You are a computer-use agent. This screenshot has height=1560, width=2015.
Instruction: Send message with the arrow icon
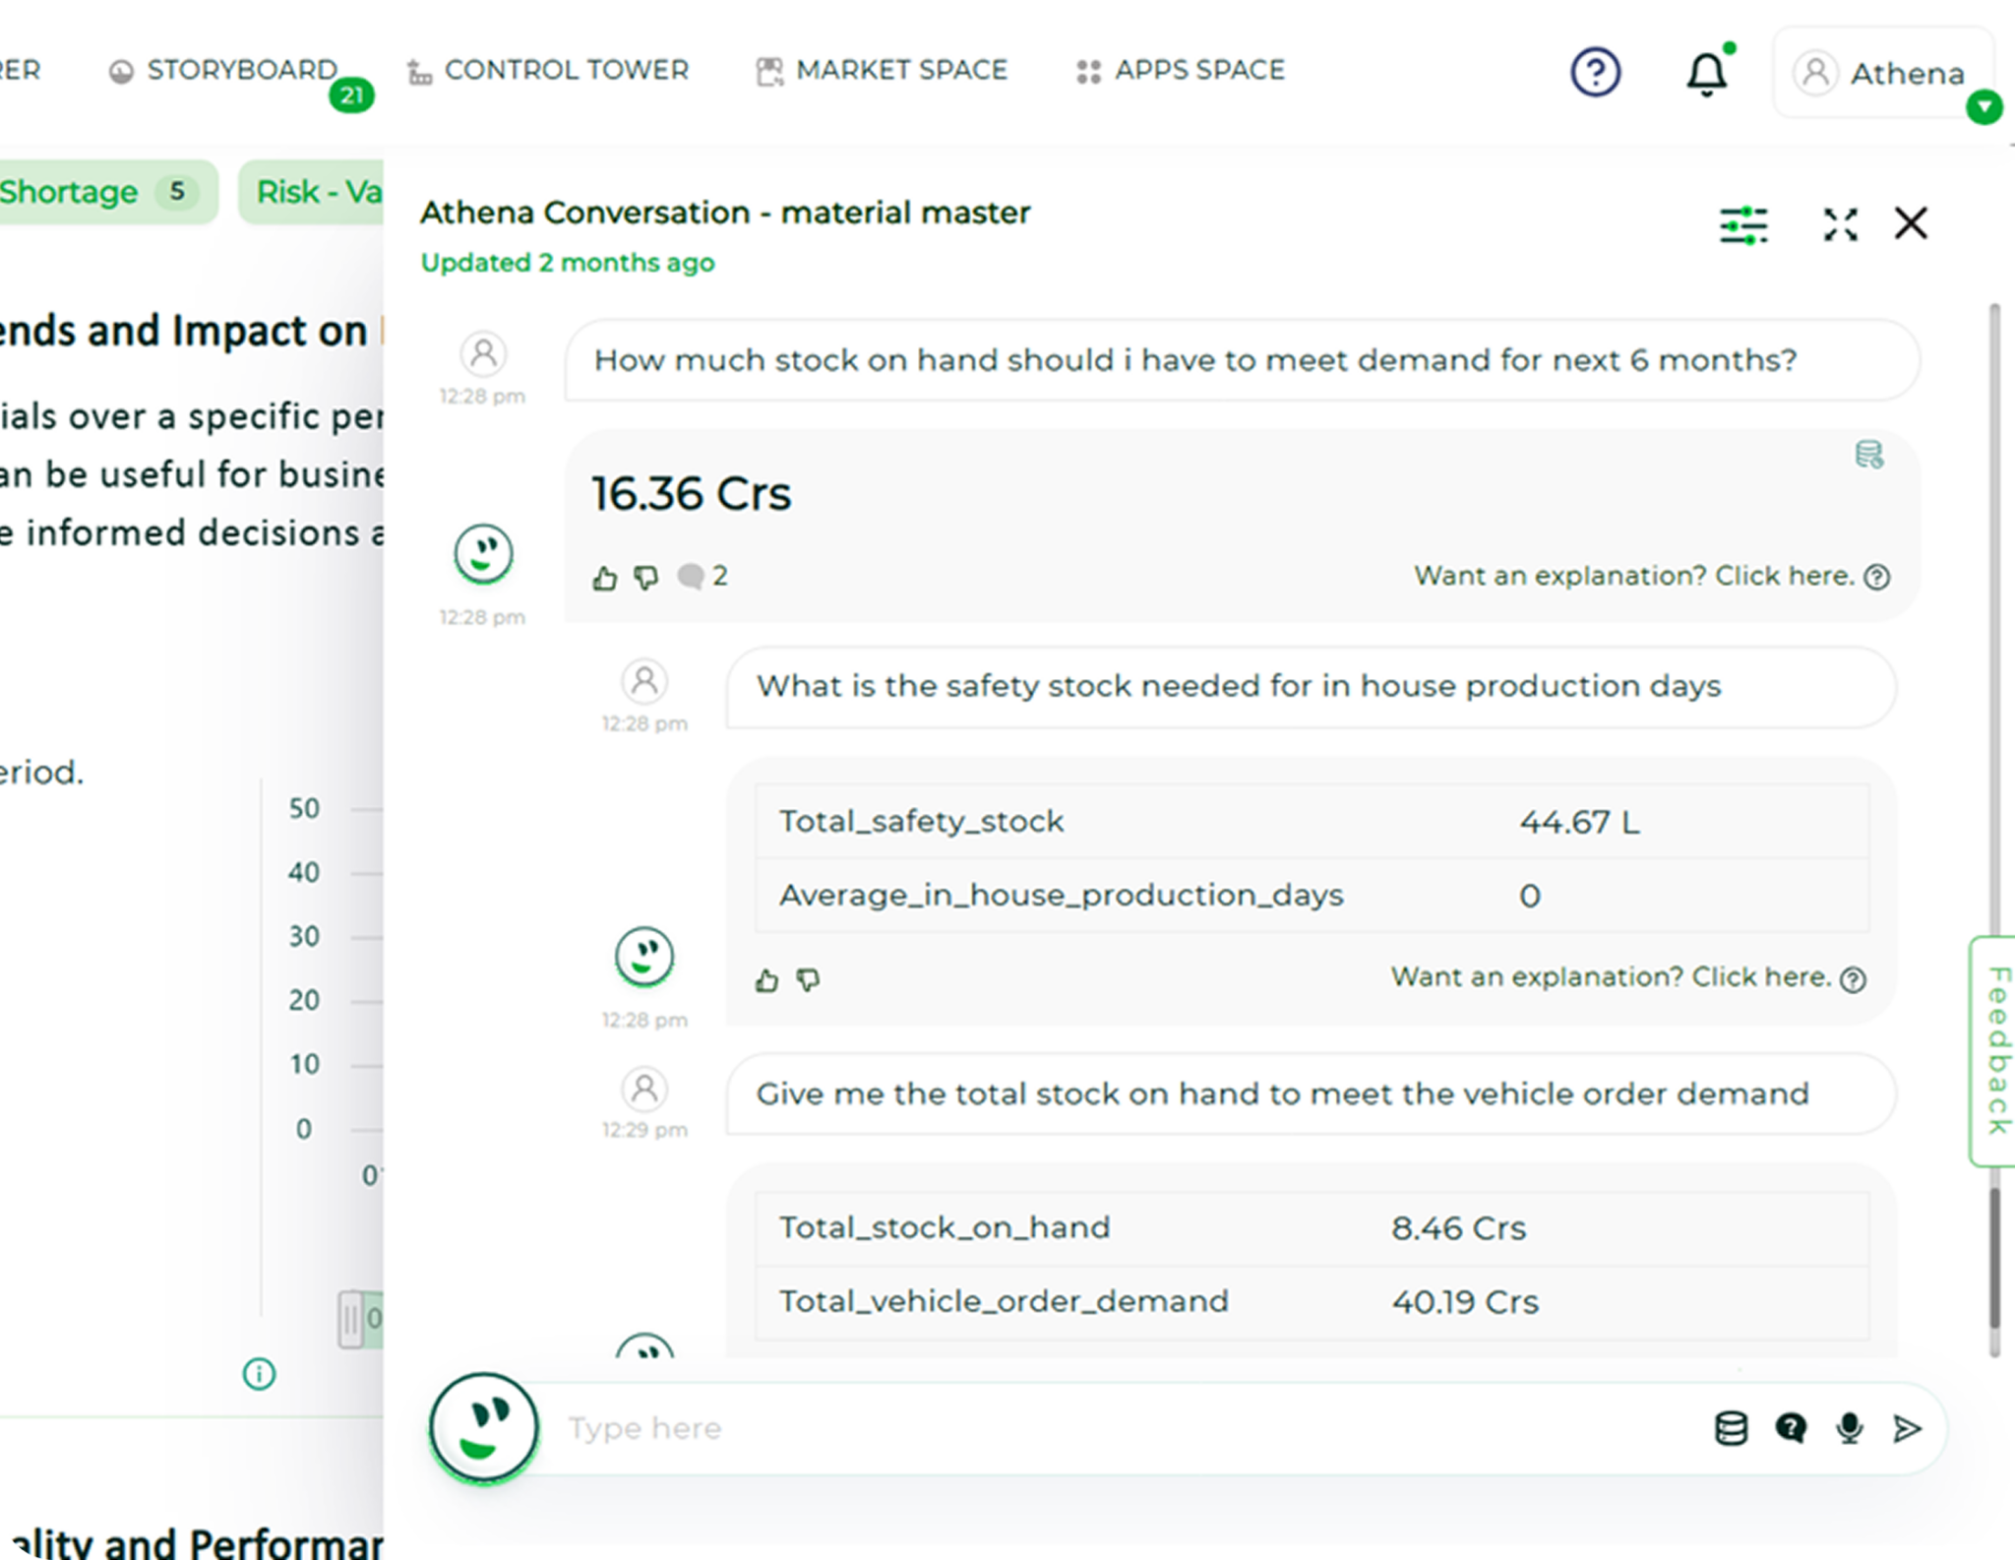pos(1906,1428)
